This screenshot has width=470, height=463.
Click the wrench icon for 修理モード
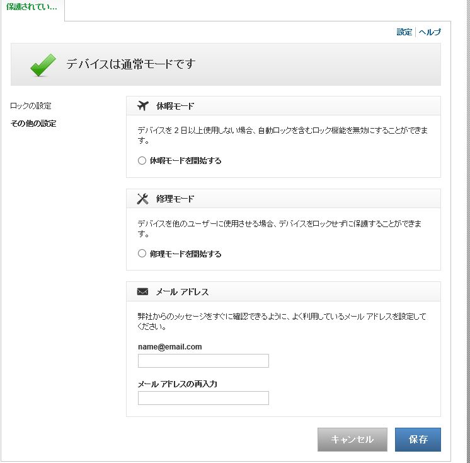(x=142, y=199)
